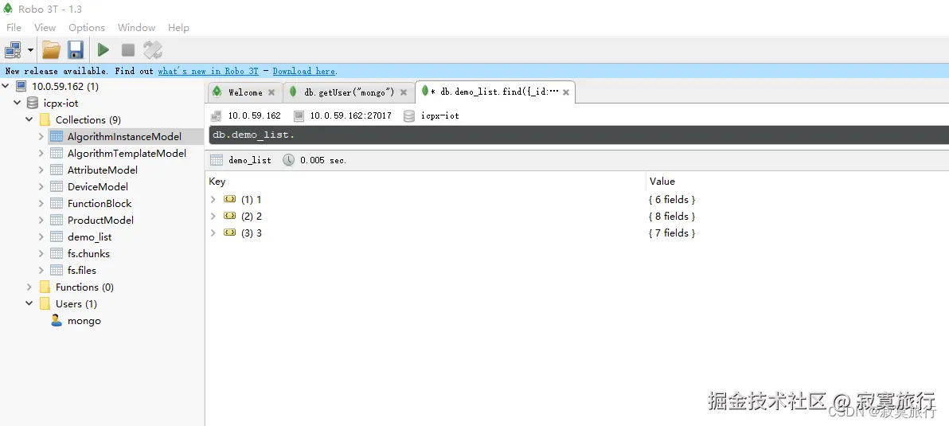Select the 10.0.59.162 server computer icon
The image size is (949, 426).
[21, 87]
